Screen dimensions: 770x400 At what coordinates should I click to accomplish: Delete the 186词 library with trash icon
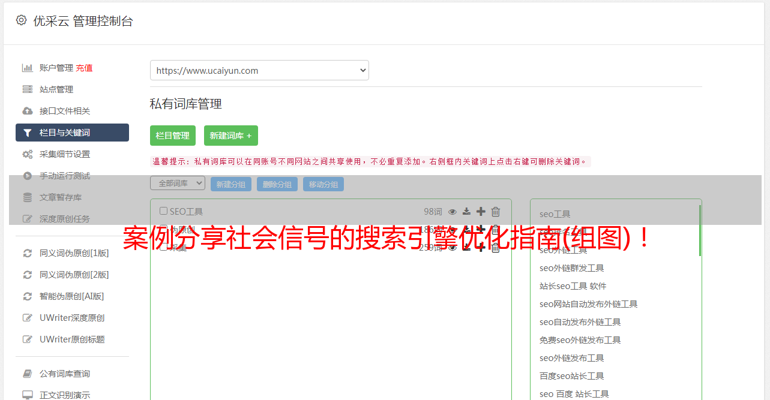496,229
